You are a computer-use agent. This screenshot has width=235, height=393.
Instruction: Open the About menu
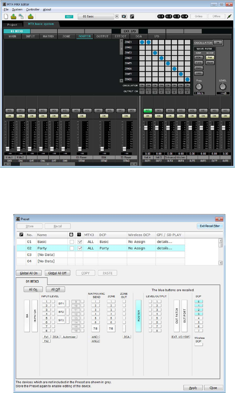(x=47, y=10)
